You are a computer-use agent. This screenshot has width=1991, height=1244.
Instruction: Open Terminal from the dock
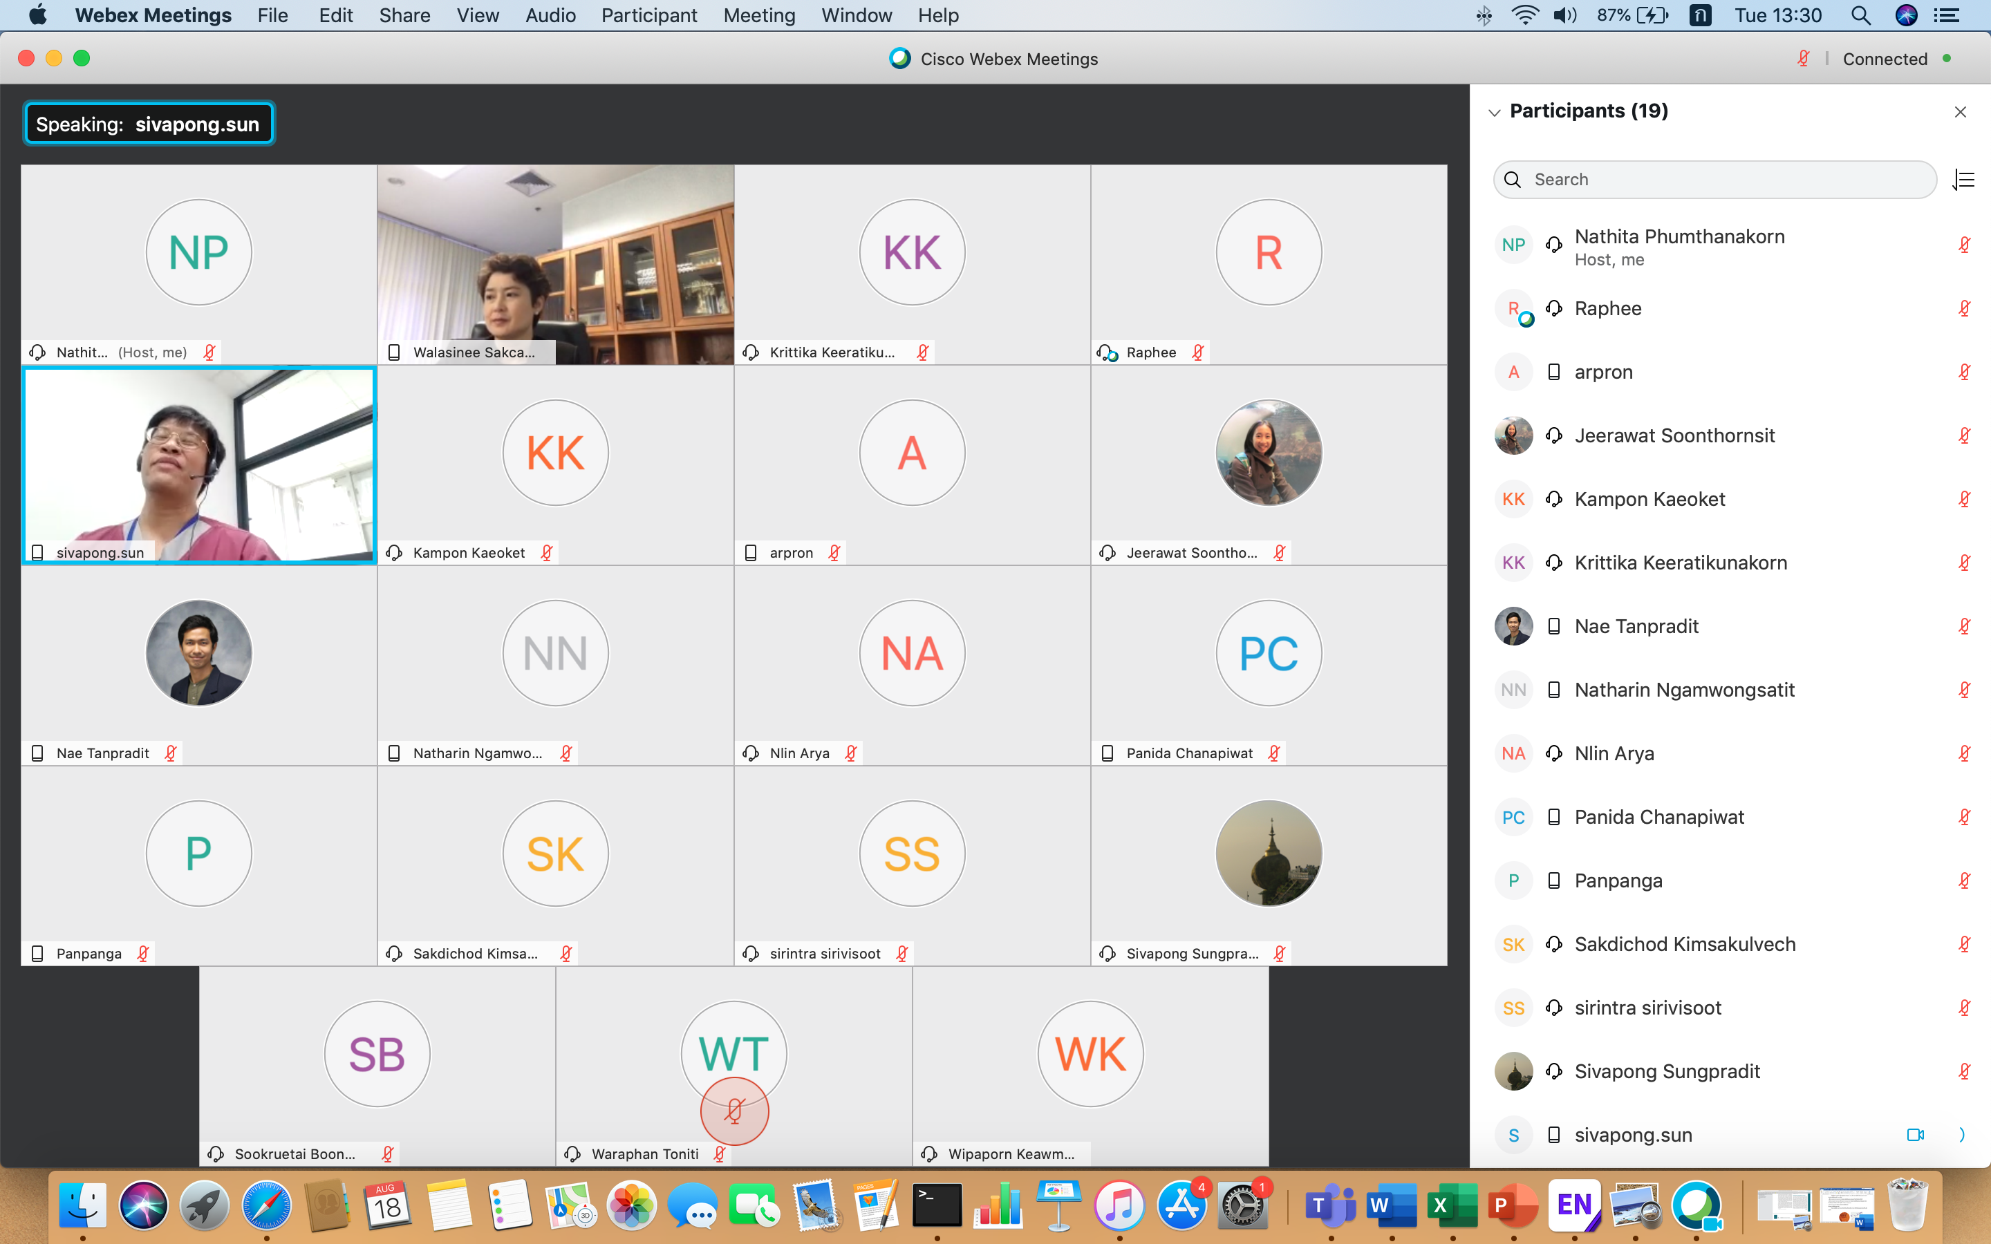[x=937, y=1205]
